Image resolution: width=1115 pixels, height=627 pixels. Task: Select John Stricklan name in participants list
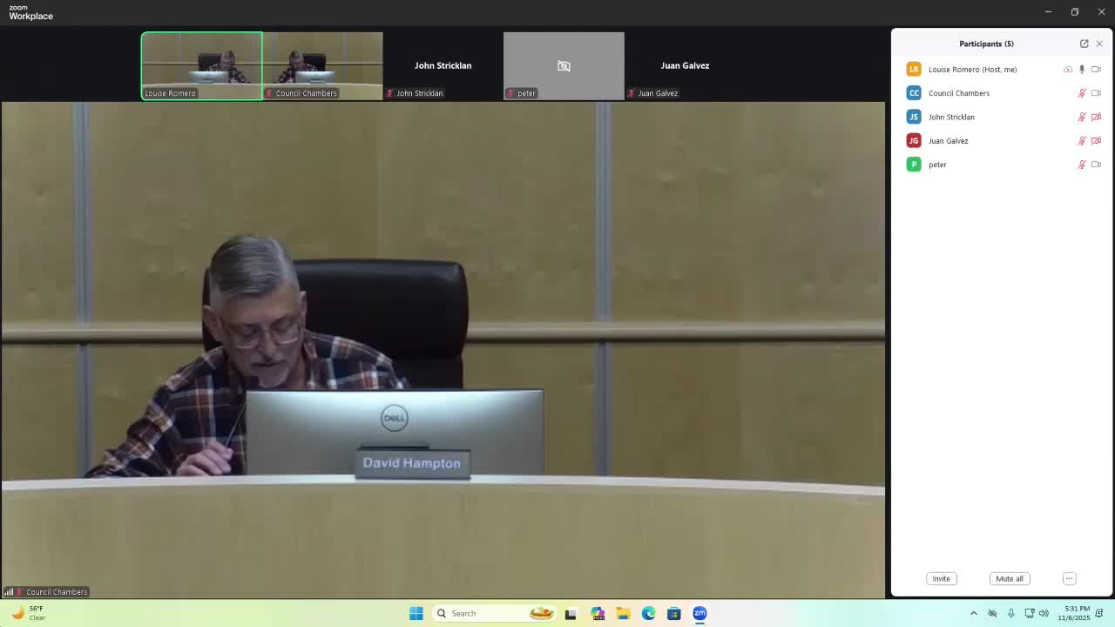click(x=951, y=117)
